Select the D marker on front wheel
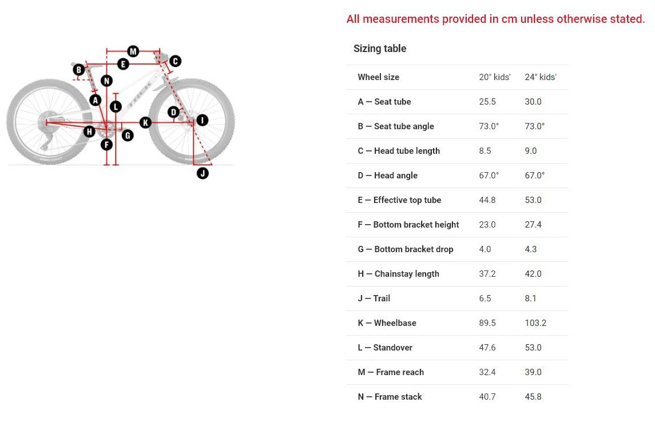655x422 pixels. tap(173, 112)
